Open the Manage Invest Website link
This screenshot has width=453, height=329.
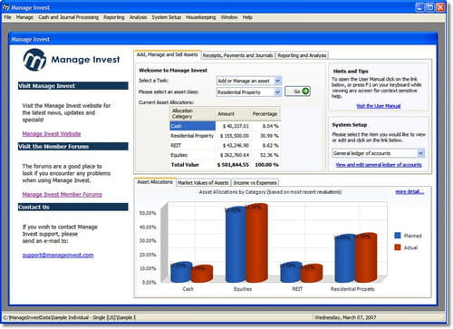click(52, 134)
